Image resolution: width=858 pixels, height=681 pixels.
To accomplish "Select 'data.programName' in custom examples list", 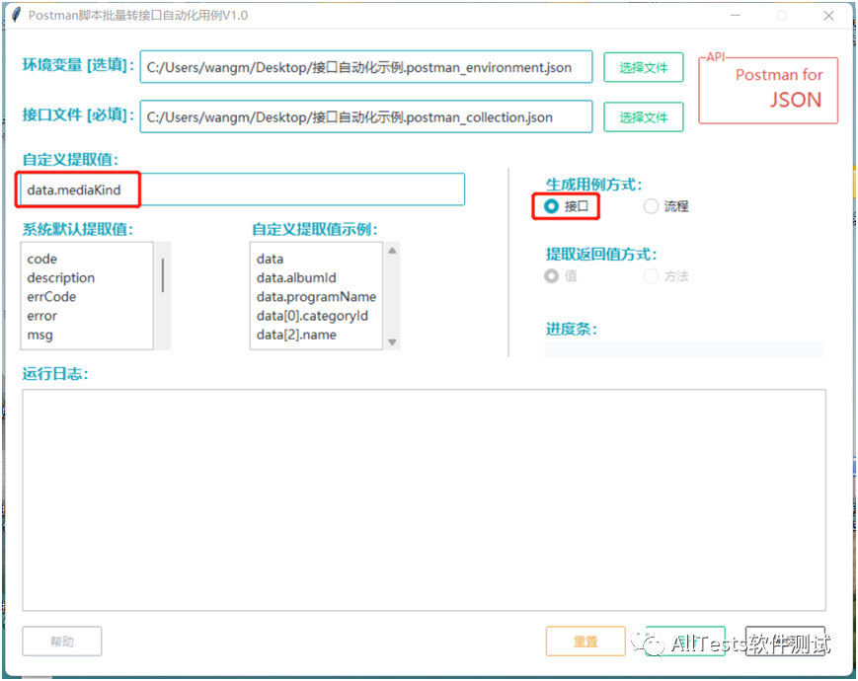I will pos(316,296).
